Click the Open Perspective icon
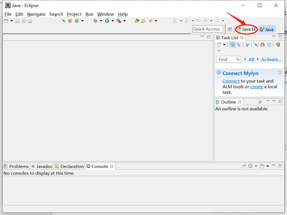Screen dimensions: 287x215 (230, 29)
